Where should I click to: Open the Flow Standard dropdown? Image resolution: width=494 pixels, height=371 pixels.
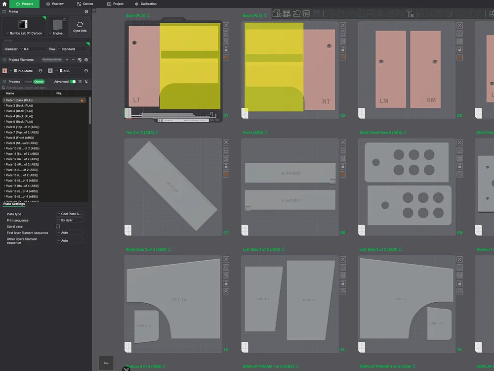tap(72, 49)
